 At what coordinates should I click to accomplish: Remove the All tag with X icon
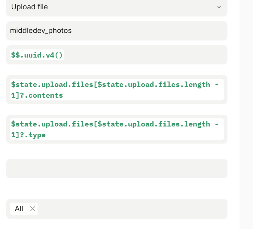click(33, 209)
